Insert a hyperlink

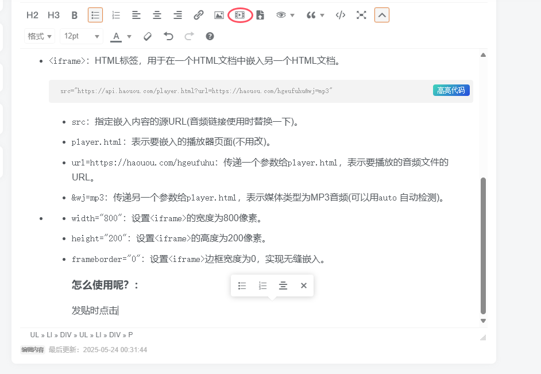[198, 15]
